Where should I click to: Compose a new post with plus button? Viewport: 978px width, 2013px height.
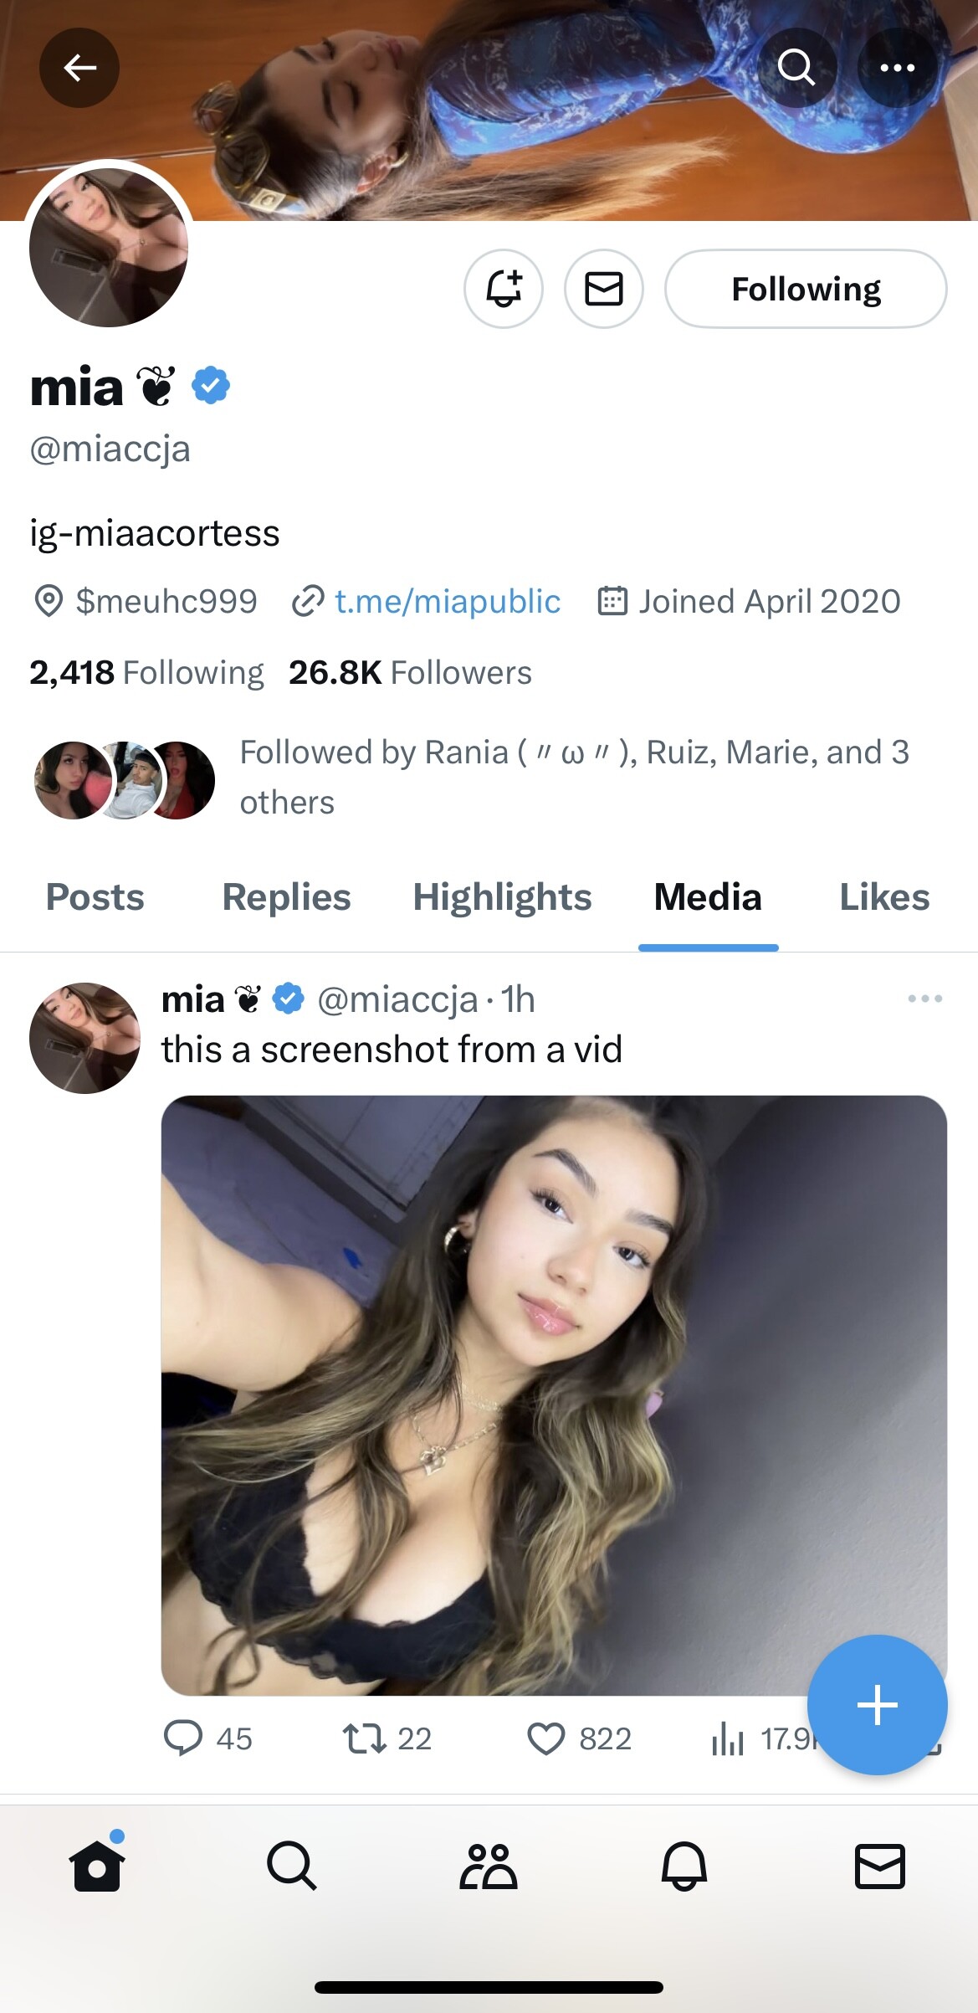click(877, 1705)
